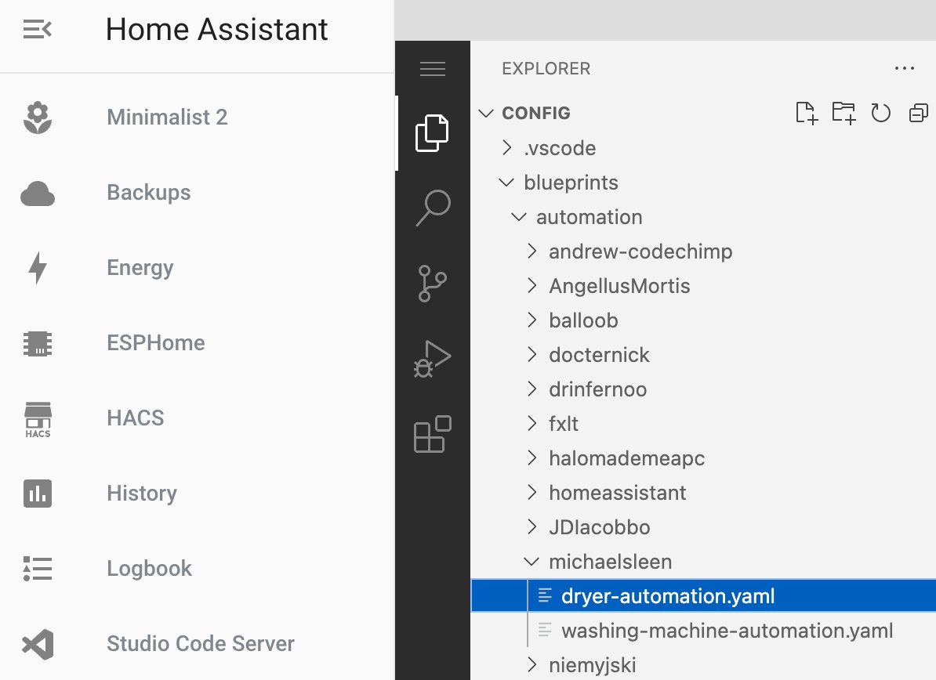Open the Source Control branch icon
Screen dimensions: 936x680
tap(432, 284)
